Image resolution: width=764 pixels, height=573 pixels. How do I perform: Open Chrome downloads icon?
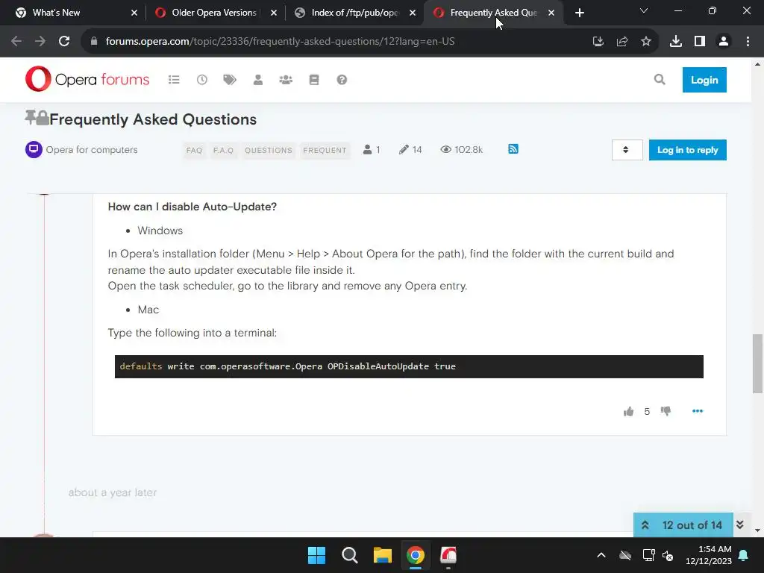click(676, 42)
